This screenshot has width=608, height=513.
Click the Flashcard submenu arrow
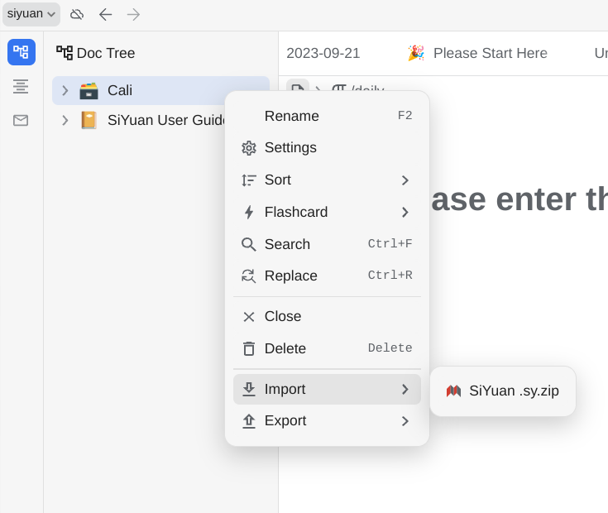(405, 212)
